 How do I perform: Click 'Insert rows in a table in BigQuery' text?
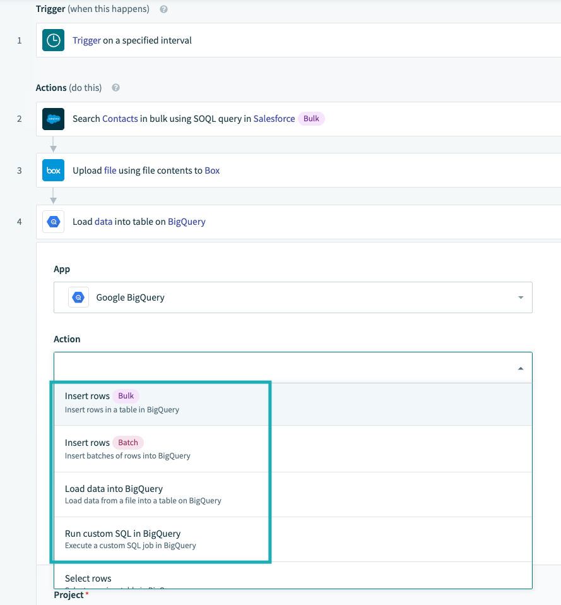point(122,410)
